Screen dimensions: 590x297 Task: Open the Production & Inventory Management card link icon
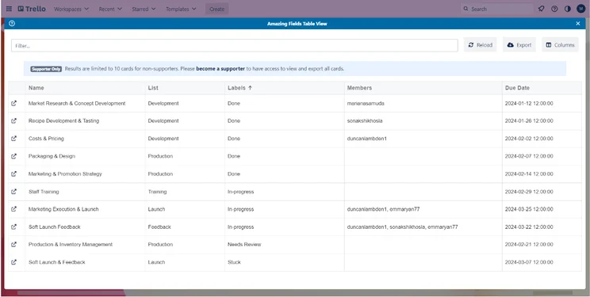pos(14,245)
